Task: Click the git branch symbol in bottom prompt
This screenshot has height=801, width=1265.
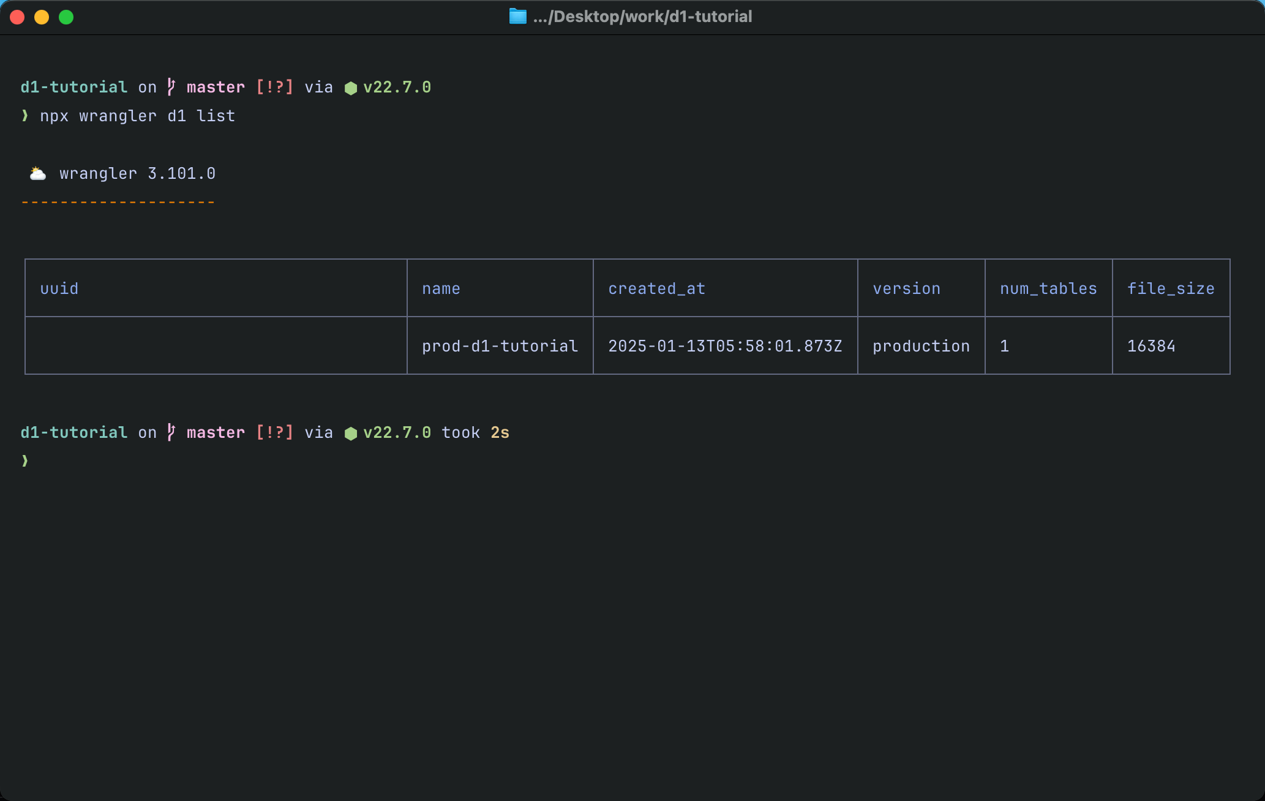Action: [171, 432]
